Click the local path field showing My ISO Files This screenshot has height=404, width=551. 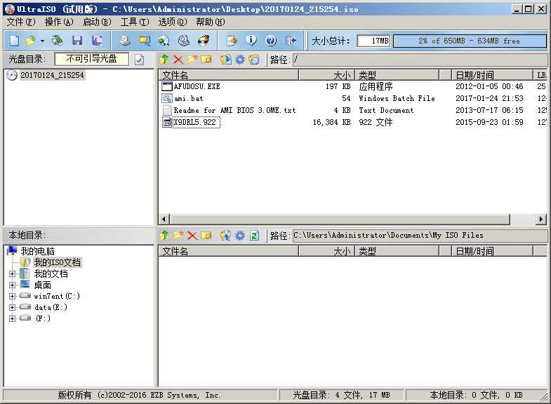(x=420, y=235)
